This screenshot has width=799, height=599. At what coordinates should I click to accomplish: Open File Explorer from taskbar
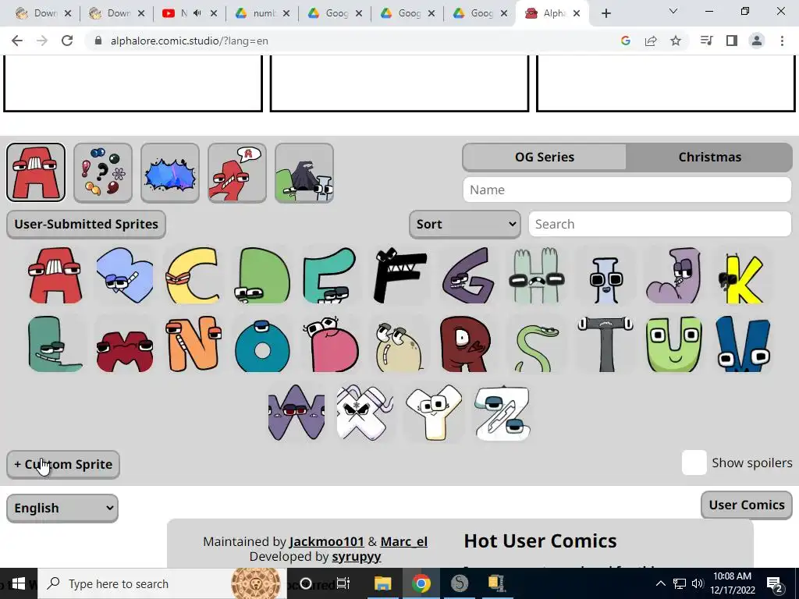click(x=382, y=583)
